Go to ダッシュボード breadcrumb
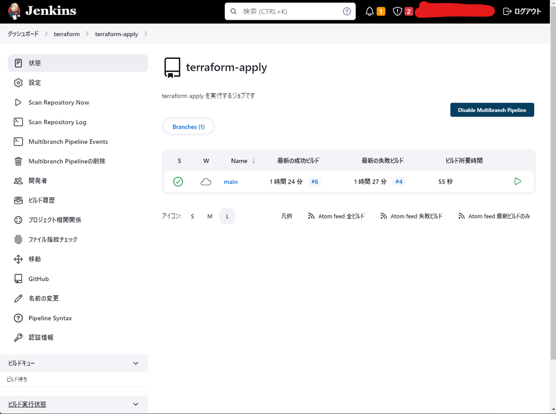 [23, 34]
